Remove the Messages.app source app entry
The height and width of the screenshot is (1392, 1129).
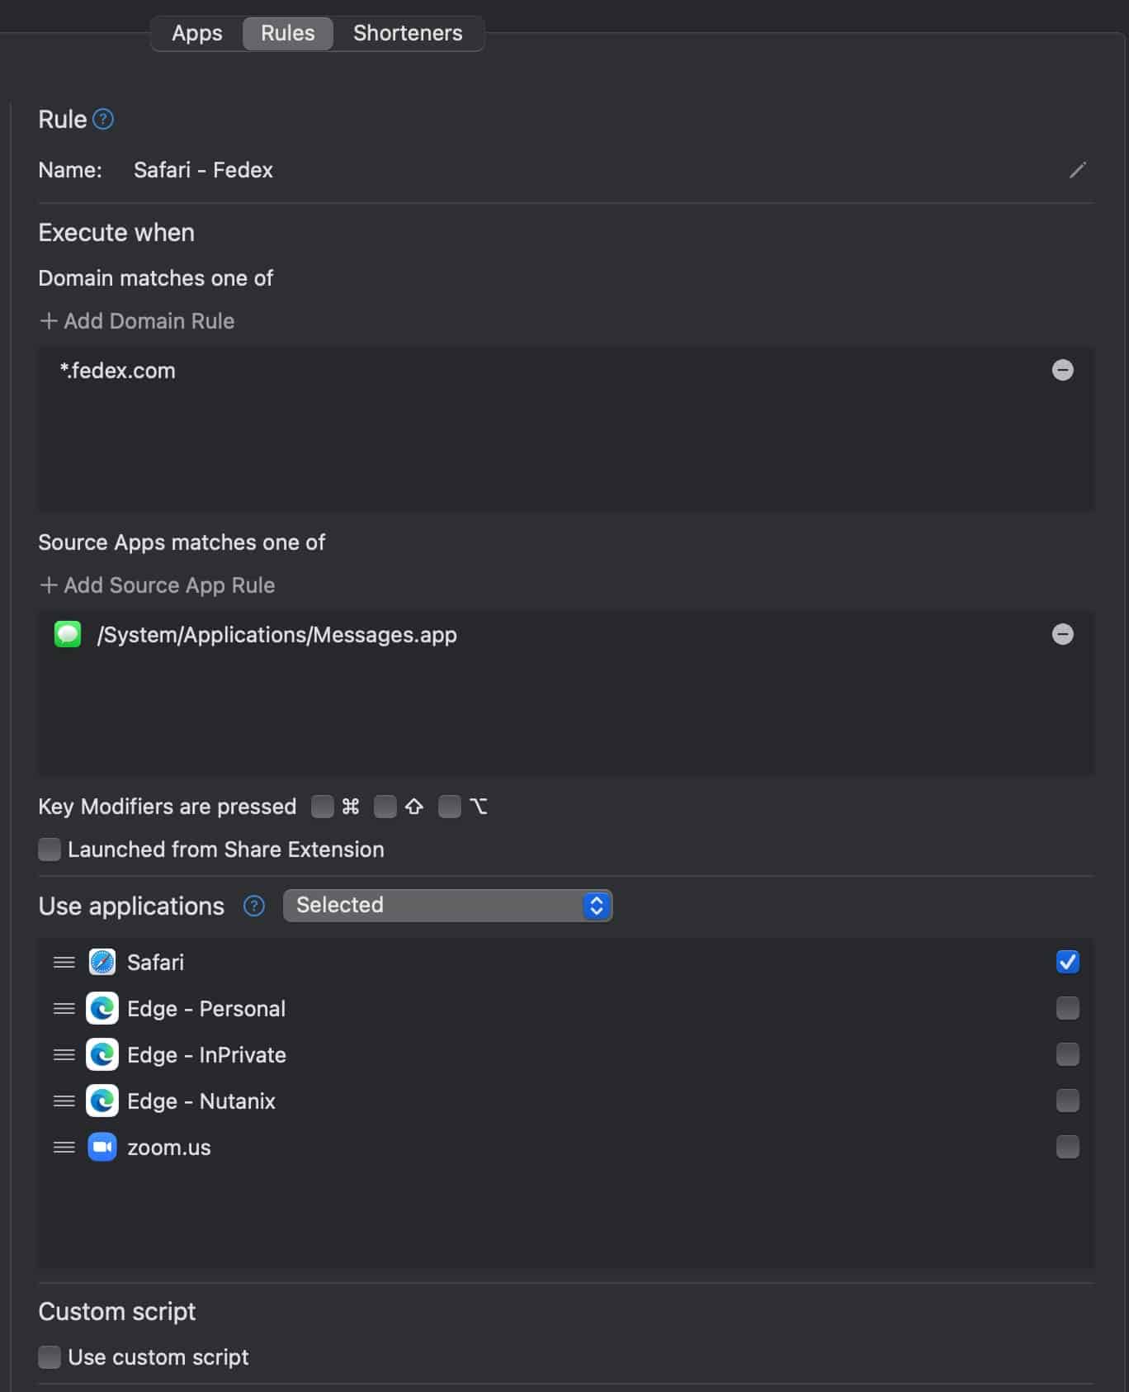tap(1063, 634)
